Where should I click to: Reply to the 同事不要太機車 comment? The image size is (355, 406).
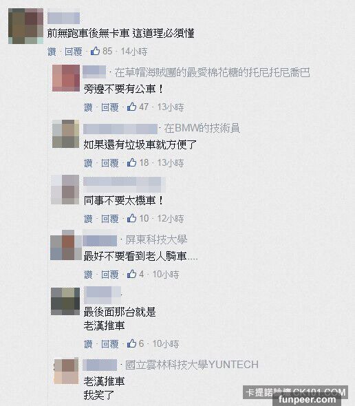click(110, 219)
